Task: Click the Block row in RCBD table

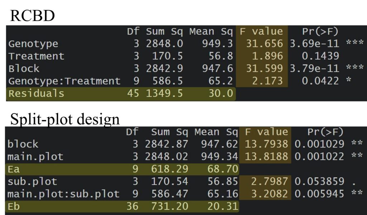Action: click(x=24, y=68)
